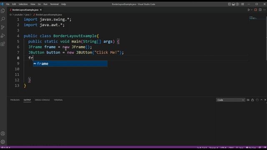Accept the 'frame' autocomplete suggestion
This screenshot has width=267, height=150.
(70, 64)
